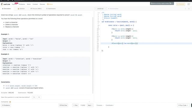Collapse the fold arrow at line 14

point(99,36)
